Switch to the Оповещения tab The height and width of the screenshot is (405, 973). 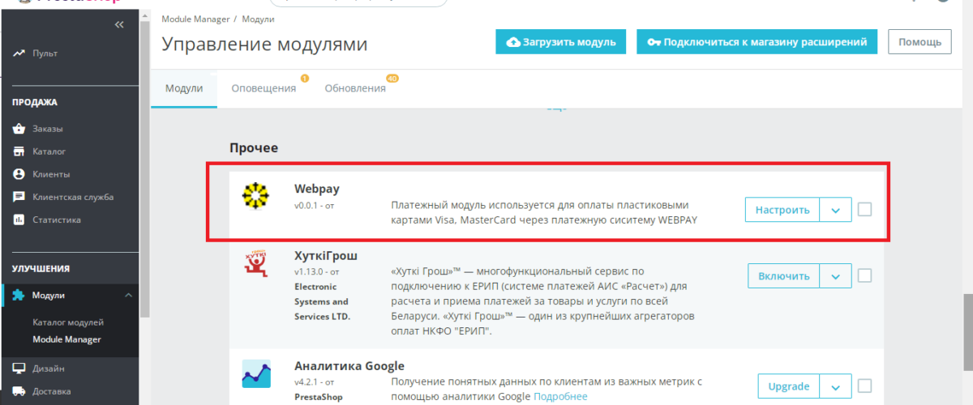pos(264,88)
